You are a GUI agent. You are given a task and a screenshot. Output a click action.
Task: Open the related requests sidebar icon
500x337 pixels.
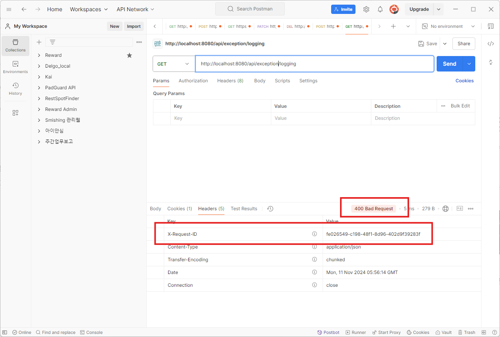point(491,62)
